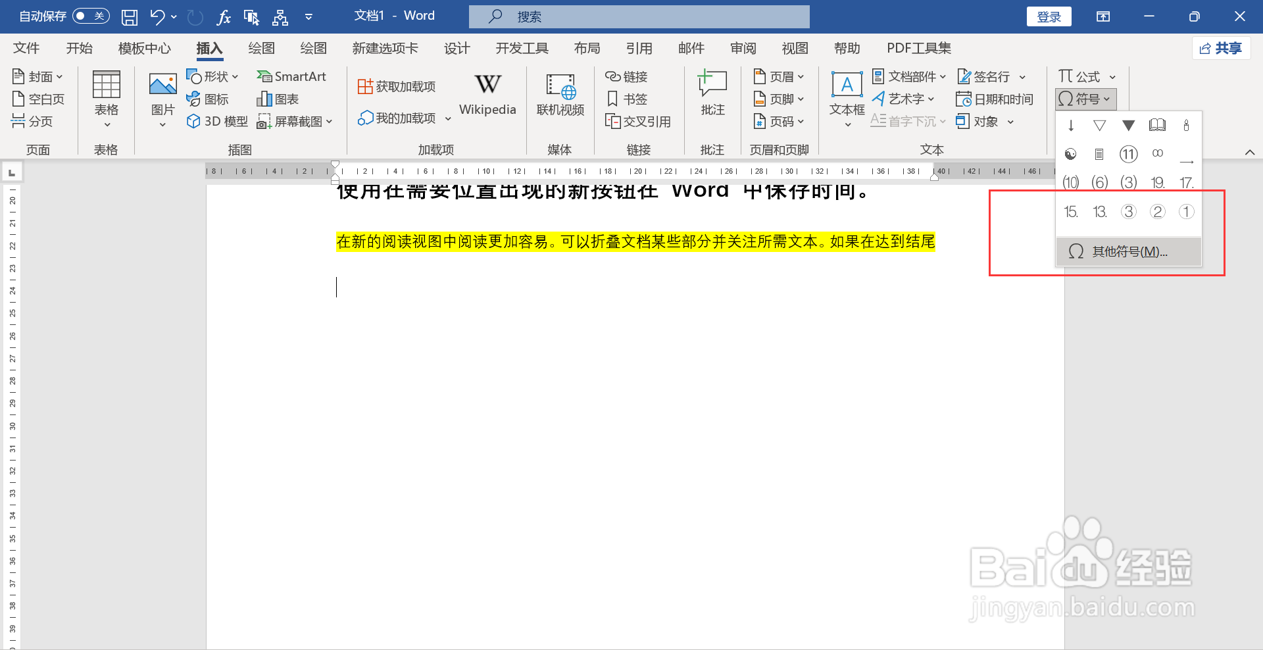The height and width of the screenshot is (650, 1263).
Task: Insert 联机视频 online video
Action: [x=560, y=94]
